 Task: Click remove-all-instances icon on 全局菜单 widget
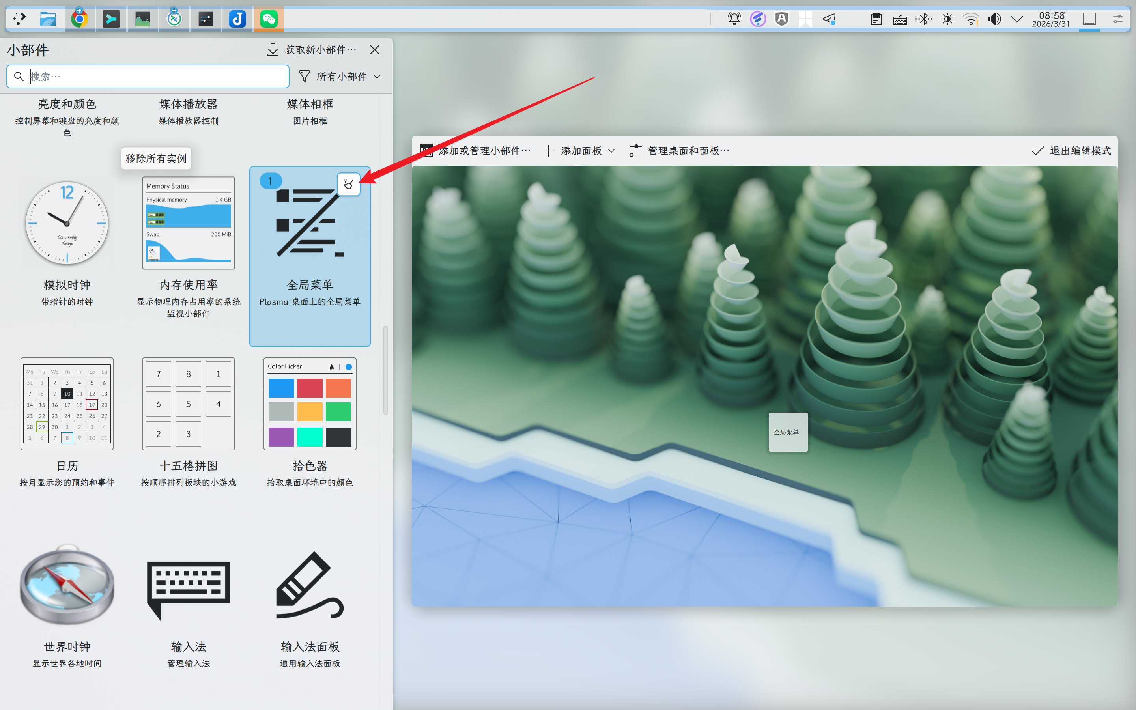coord(348,184)
